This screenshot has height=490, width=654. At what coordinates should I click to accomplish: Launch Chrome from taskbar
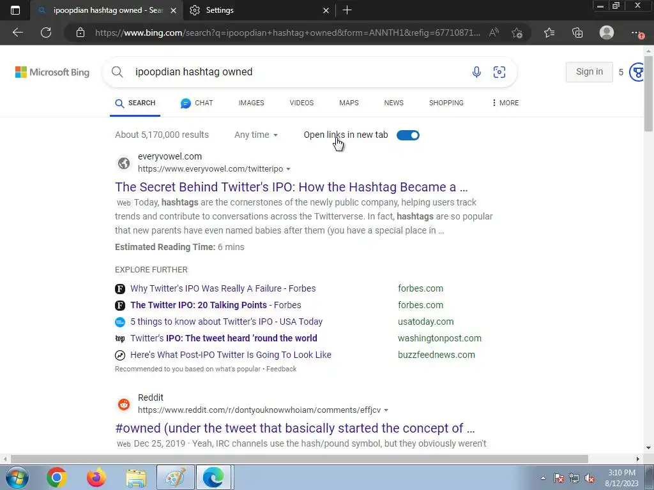click(x=57, y=477)
